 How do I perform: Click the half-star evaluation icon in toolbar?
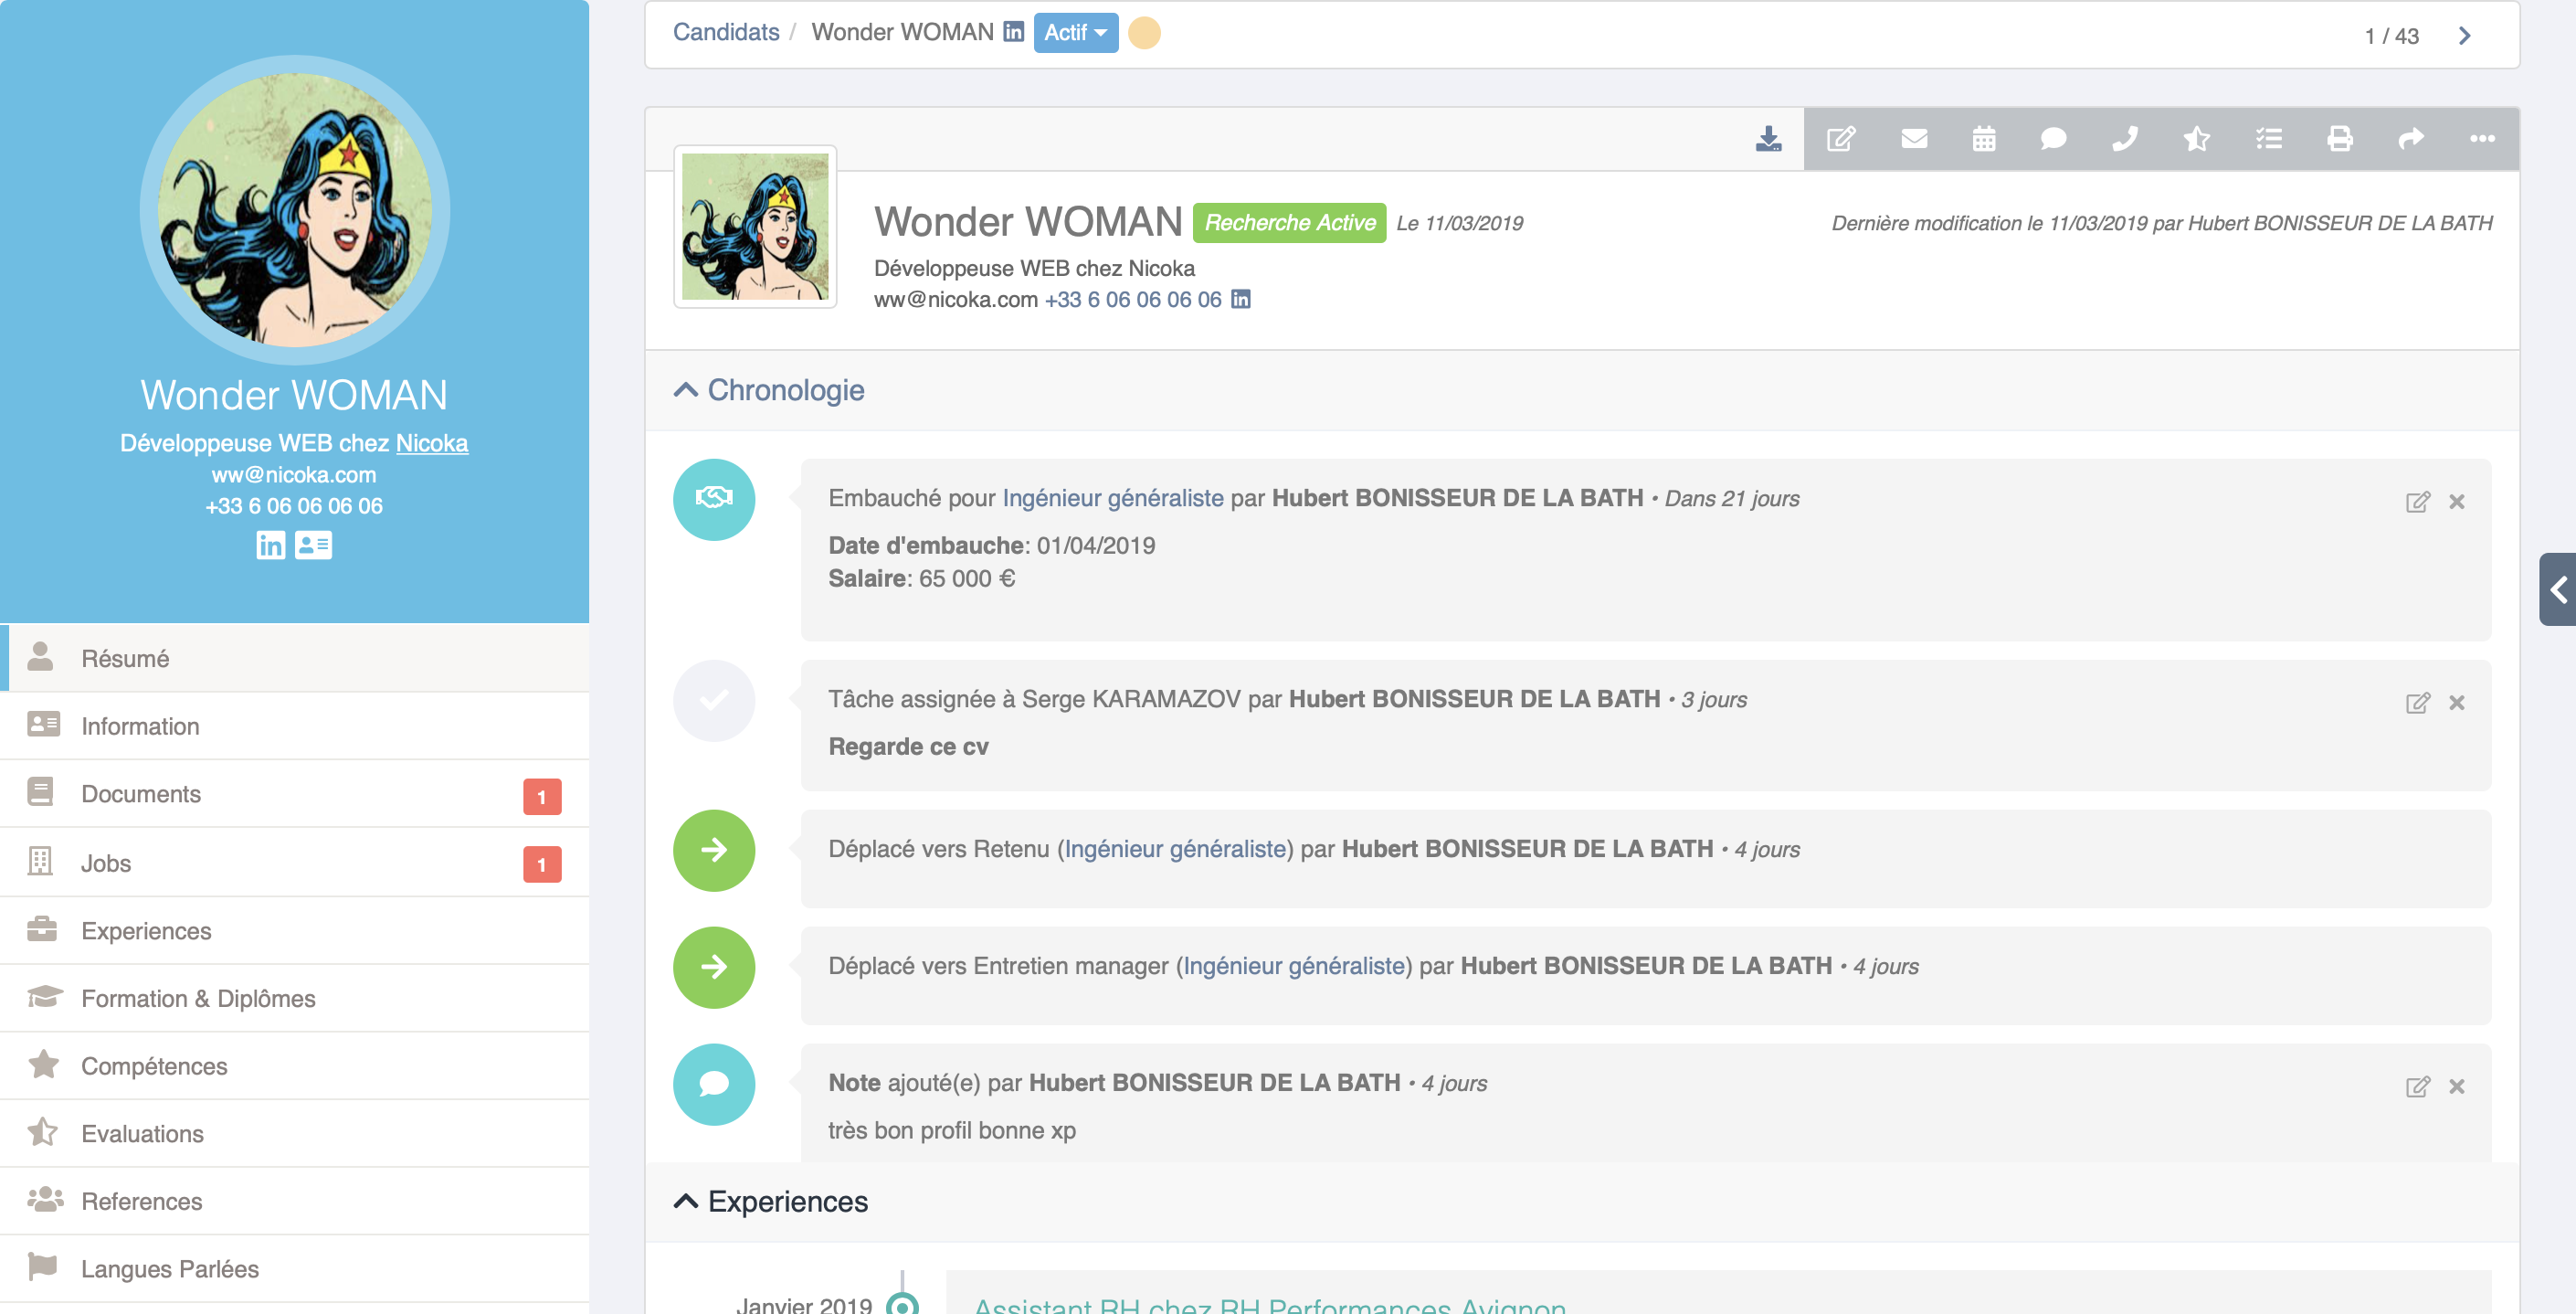click(x=2196, y=139)
